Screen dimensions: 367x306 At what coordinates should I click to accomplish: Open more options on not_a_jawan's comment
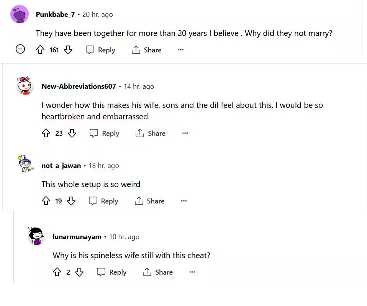pos(184,201)
